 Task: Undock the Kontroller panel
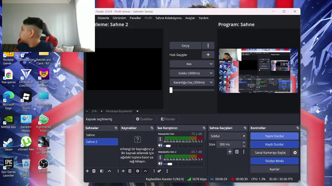pyautogui.click(x=298, y=128)
